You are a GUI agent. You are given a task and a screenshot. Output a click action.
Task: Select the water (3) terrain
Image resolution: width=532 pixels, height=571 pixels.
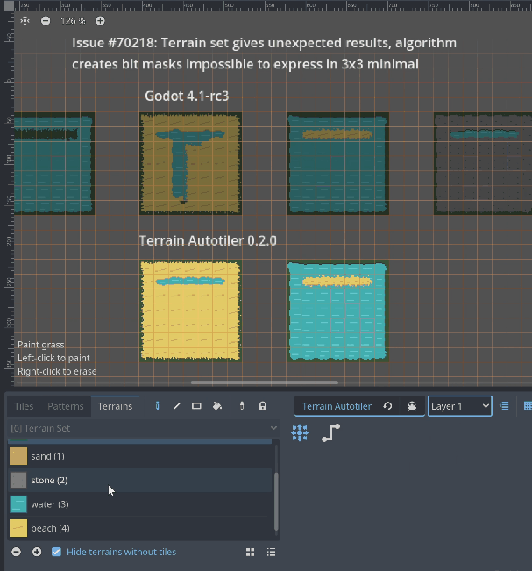pos(139,504)
